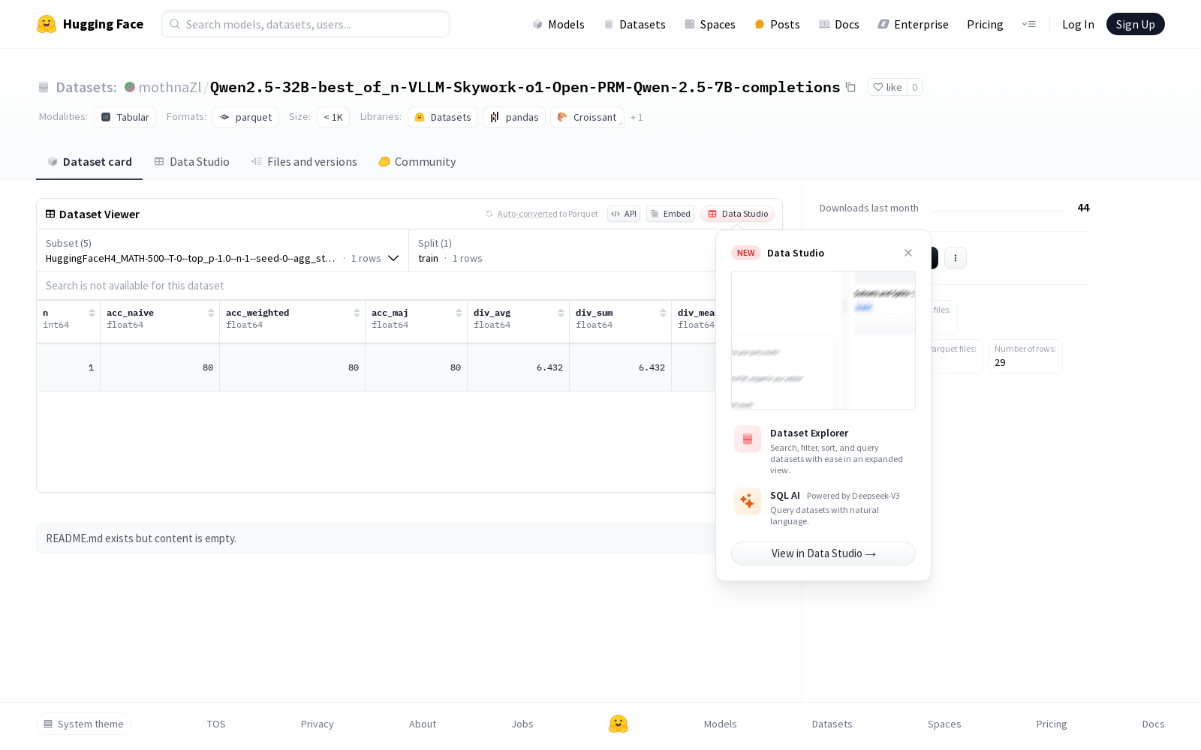Select the Dataset card tab
This screenshot has width=1201, height=750.
coord(89,161)
